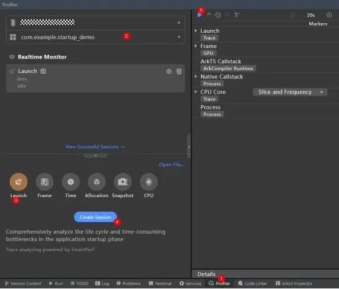Image resolution: width=339 pixels, height=289 pixels.
Task: Start recording with the blue play icon
Action: pos(199,15)
